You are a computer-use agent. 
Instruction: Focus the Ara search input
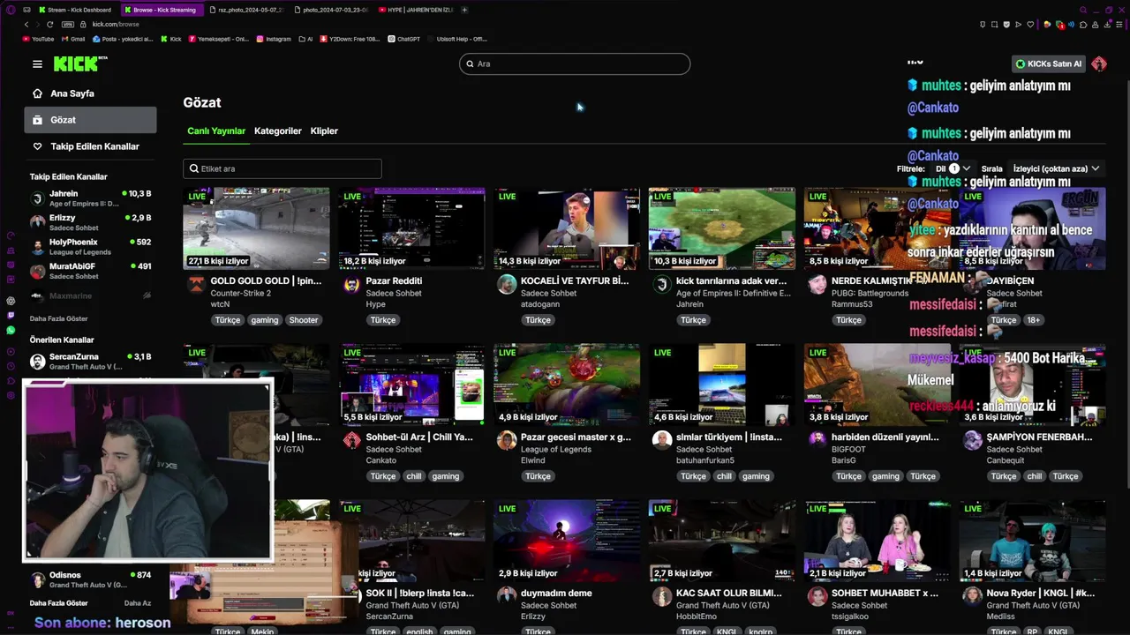point(575,63)
